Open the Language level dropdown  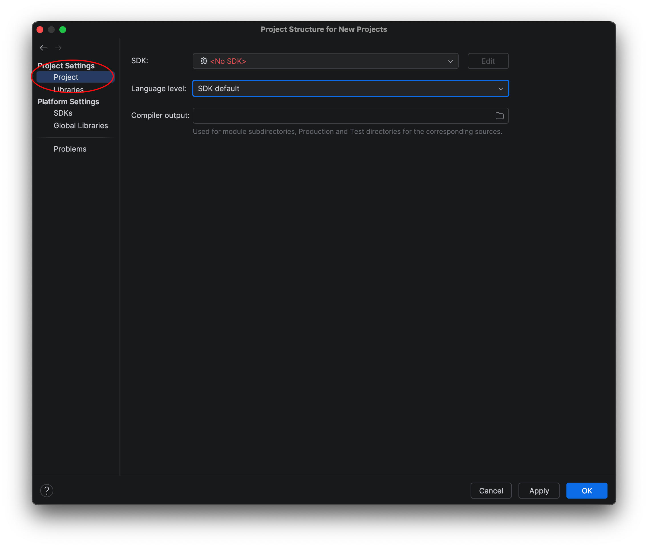point(350,89)
